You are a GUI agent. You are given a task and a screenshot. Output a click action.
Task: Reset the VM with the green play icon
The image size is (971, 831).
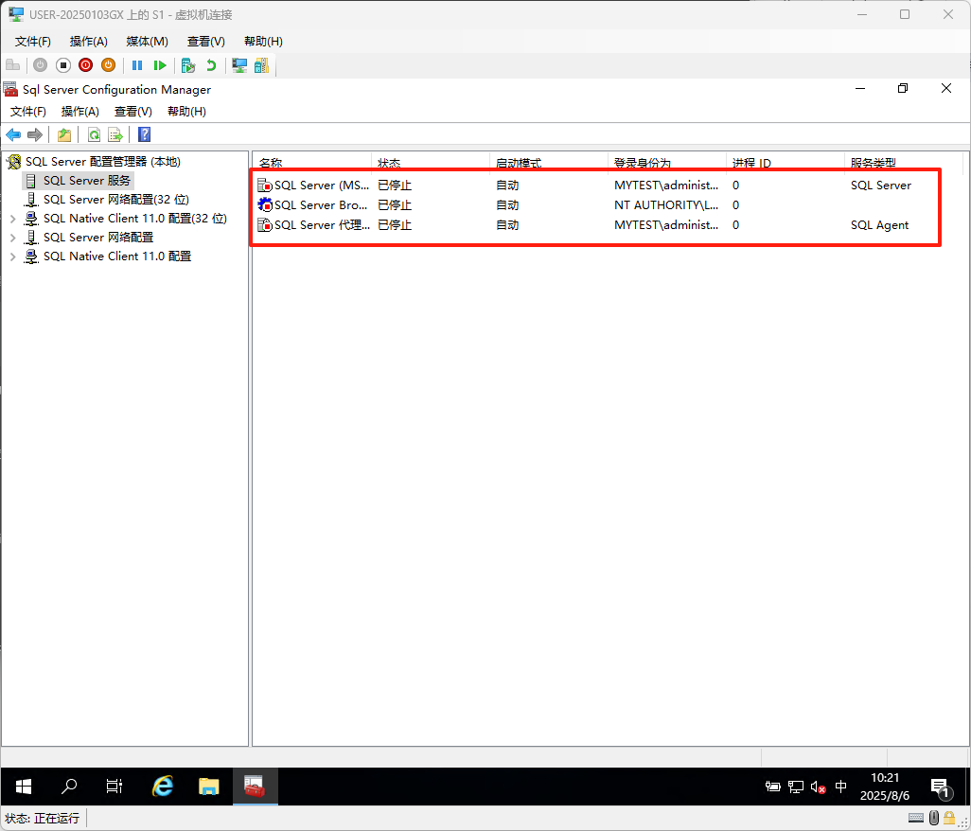pos(160,65)
